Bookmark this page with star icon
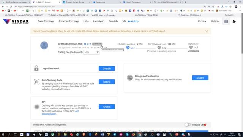Image resolution: width=243 pixels, height=137 pixels. coord(213,6)
